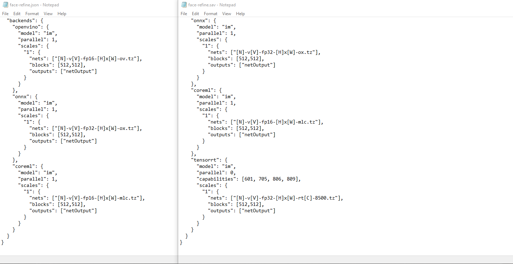Open the File menu in face-refine.json window
This screenshot has height=264, width=513.
(5, 14)
